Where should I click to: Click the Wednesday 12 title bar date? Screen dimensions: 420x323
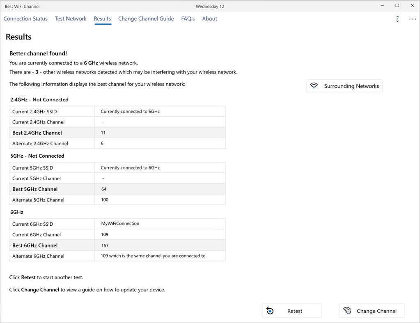[210, 6]
